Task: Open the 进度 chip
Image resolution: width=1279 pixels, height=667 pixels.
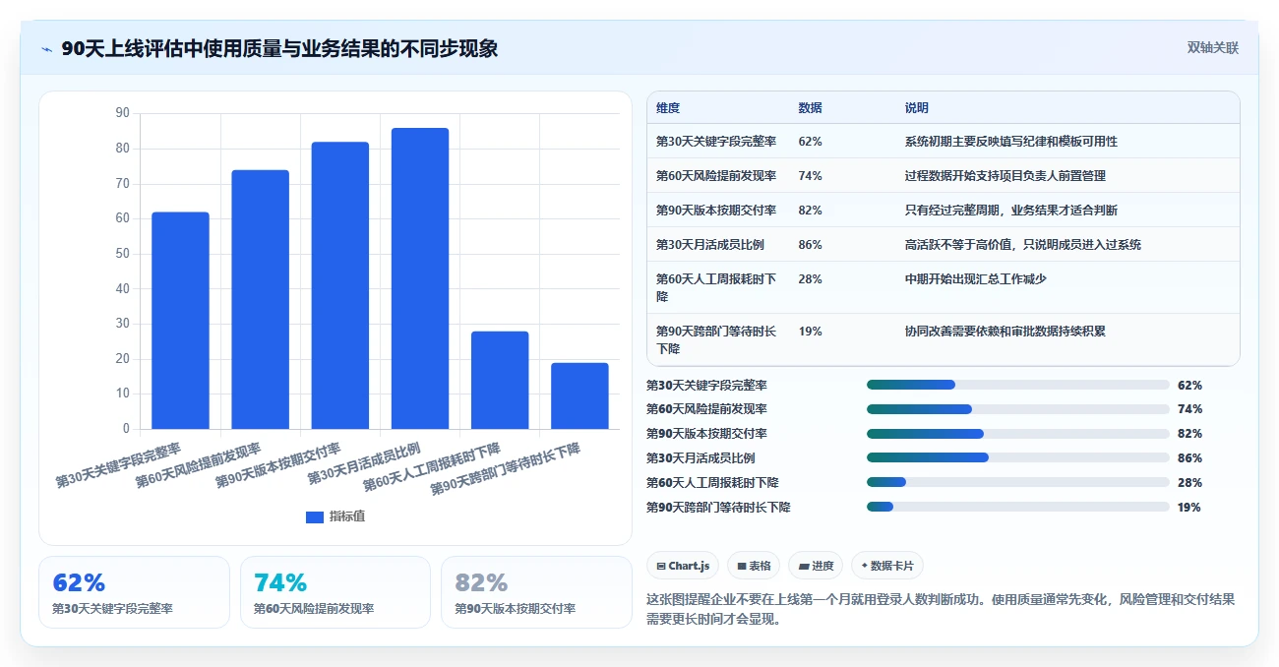Action: pyautogui.click(x=816, y=566)
